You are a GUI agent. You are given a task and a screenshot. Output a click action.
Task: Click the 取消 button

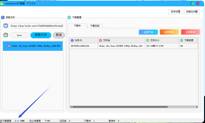59,35
